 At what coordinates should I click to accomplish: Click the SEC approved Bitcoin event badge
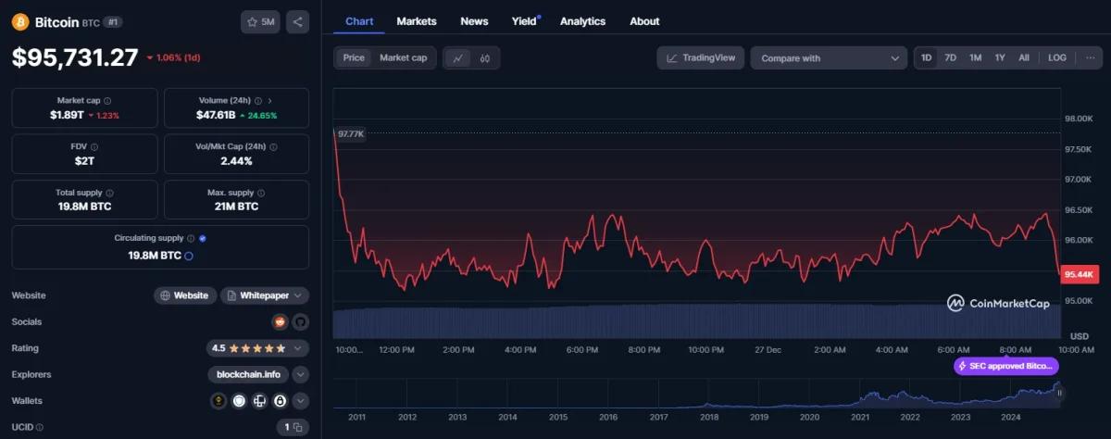[x=1006, y=366]
